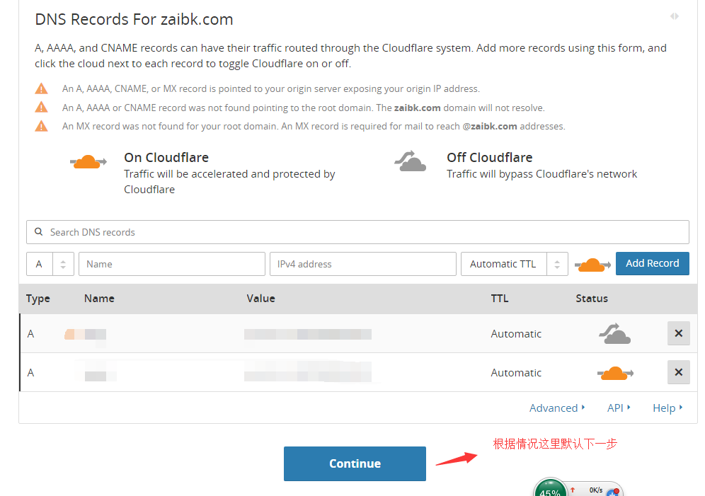This screenshot has height=496, width=705.
Task: Click the On Cloudflare orange cloud icon
Action: tap(88, 161)
